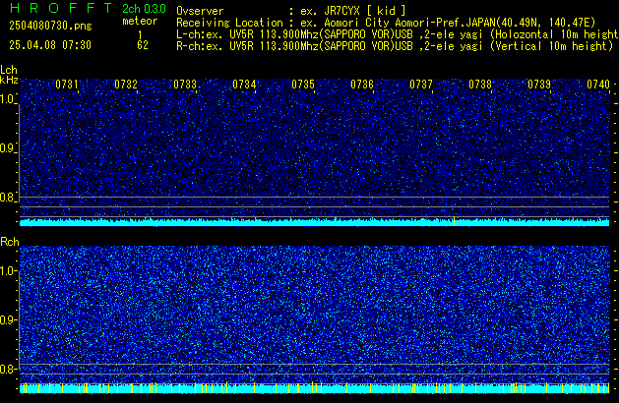619x403 pixels.
Task: Click the 0738 time marker
Action: coord(480,85)
